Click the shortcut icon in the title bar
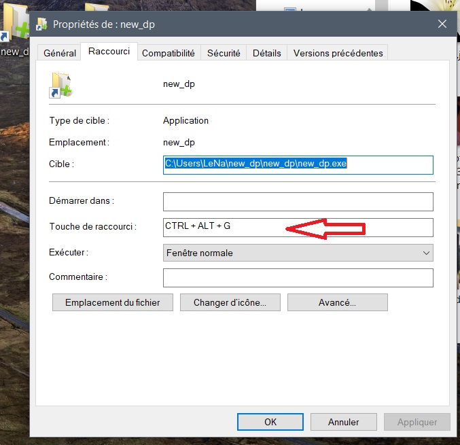Viewport: 460px width, 445px height. [41, 24]
